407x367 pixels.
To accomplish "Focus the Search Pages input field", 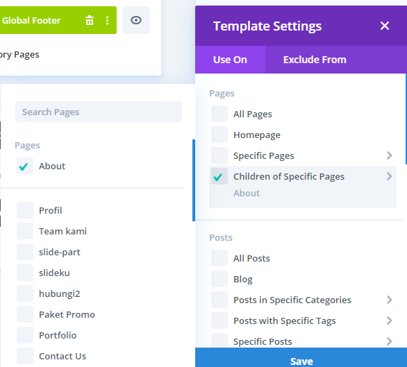I will 99,112.
